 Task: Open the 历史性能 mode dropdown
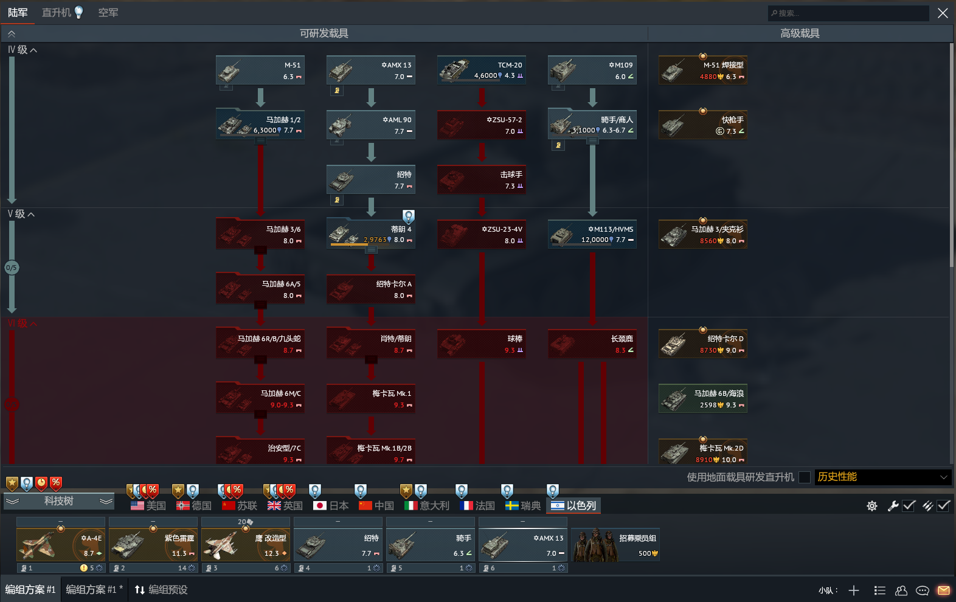pyautogui.click(x=883, y=477)
